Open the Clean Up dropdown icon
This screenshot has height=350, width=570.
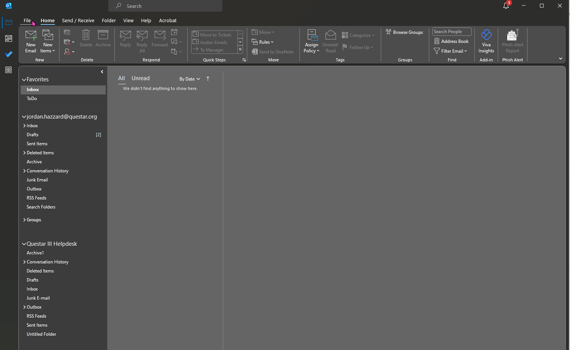click(x=69, y=42)
